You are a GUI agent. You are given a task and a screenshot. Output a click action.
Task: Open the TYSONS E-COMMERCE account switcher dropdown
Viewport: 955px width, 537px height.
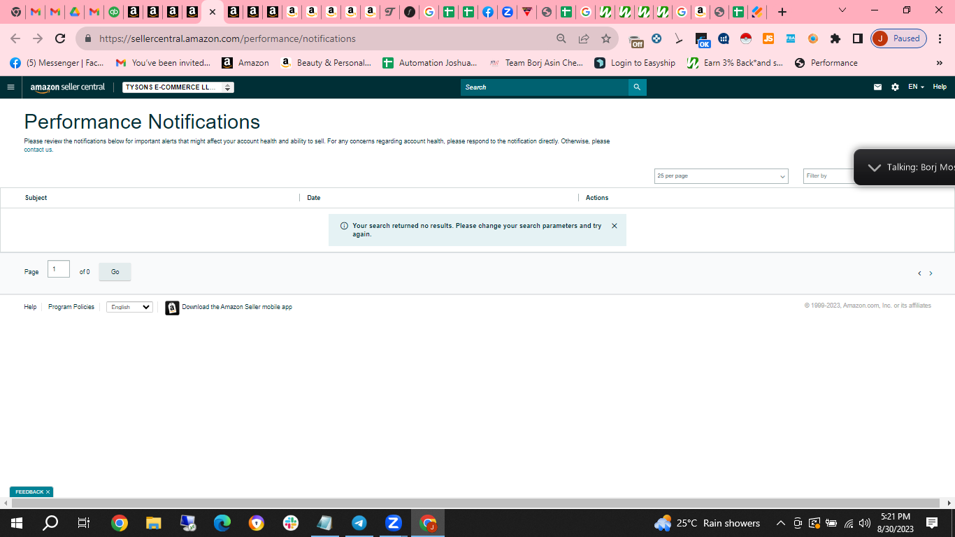pos(178,87)
